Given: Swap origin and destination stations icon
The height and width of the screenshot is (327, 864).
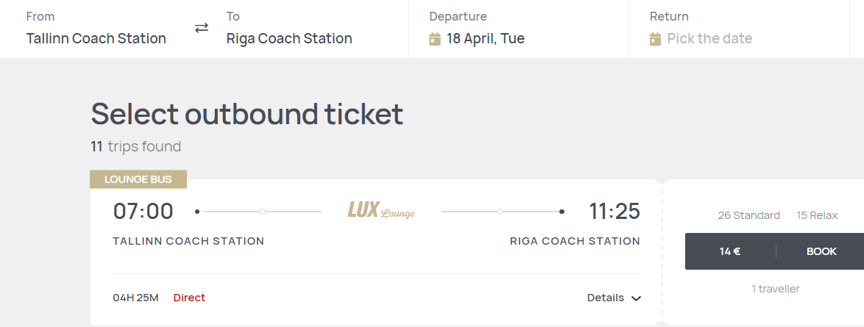Looking at the screenshot, I should click(x=202, y=28).
